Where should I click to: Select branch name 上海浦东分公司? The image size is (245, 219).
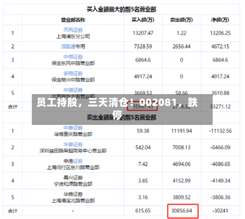73,36
